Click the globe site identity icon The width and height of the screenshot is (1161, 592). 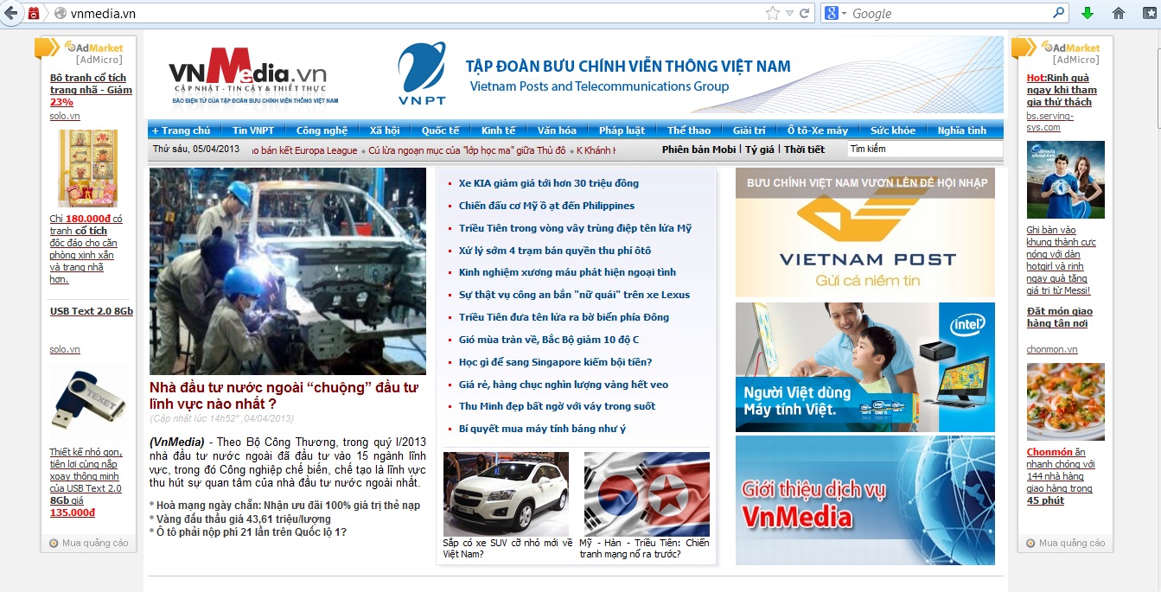point(61,13)
